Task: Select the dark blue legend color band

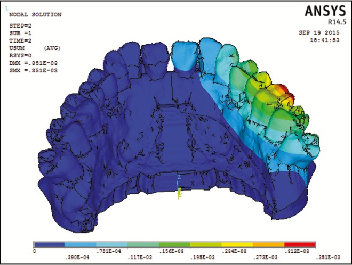Action: click(49, 244)
